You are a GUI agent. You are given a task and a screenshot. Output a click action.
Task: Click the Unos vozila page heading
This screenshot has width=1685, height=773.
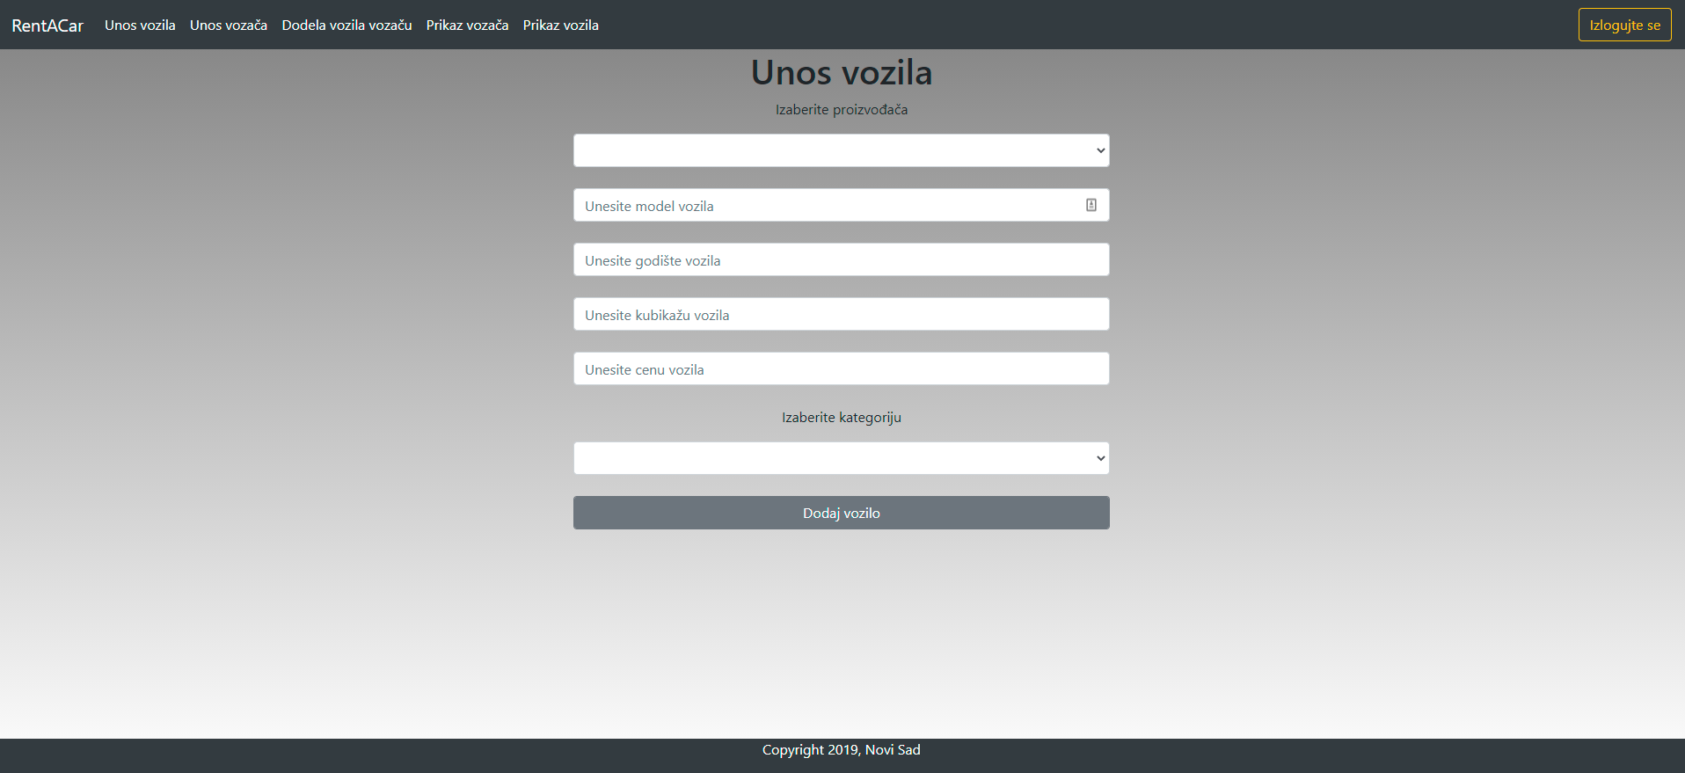(x=841, y=73)
